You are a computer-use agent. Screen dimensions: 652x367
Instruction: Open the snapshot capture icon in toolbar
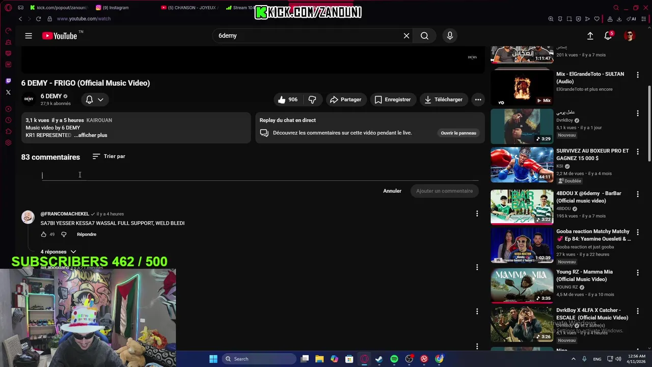coord(569,19)
